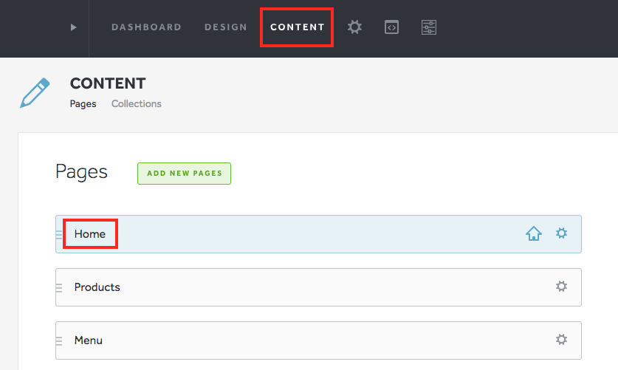Click the drag handle on the Products row
The image size is (618, 370).
click(59, 287)
